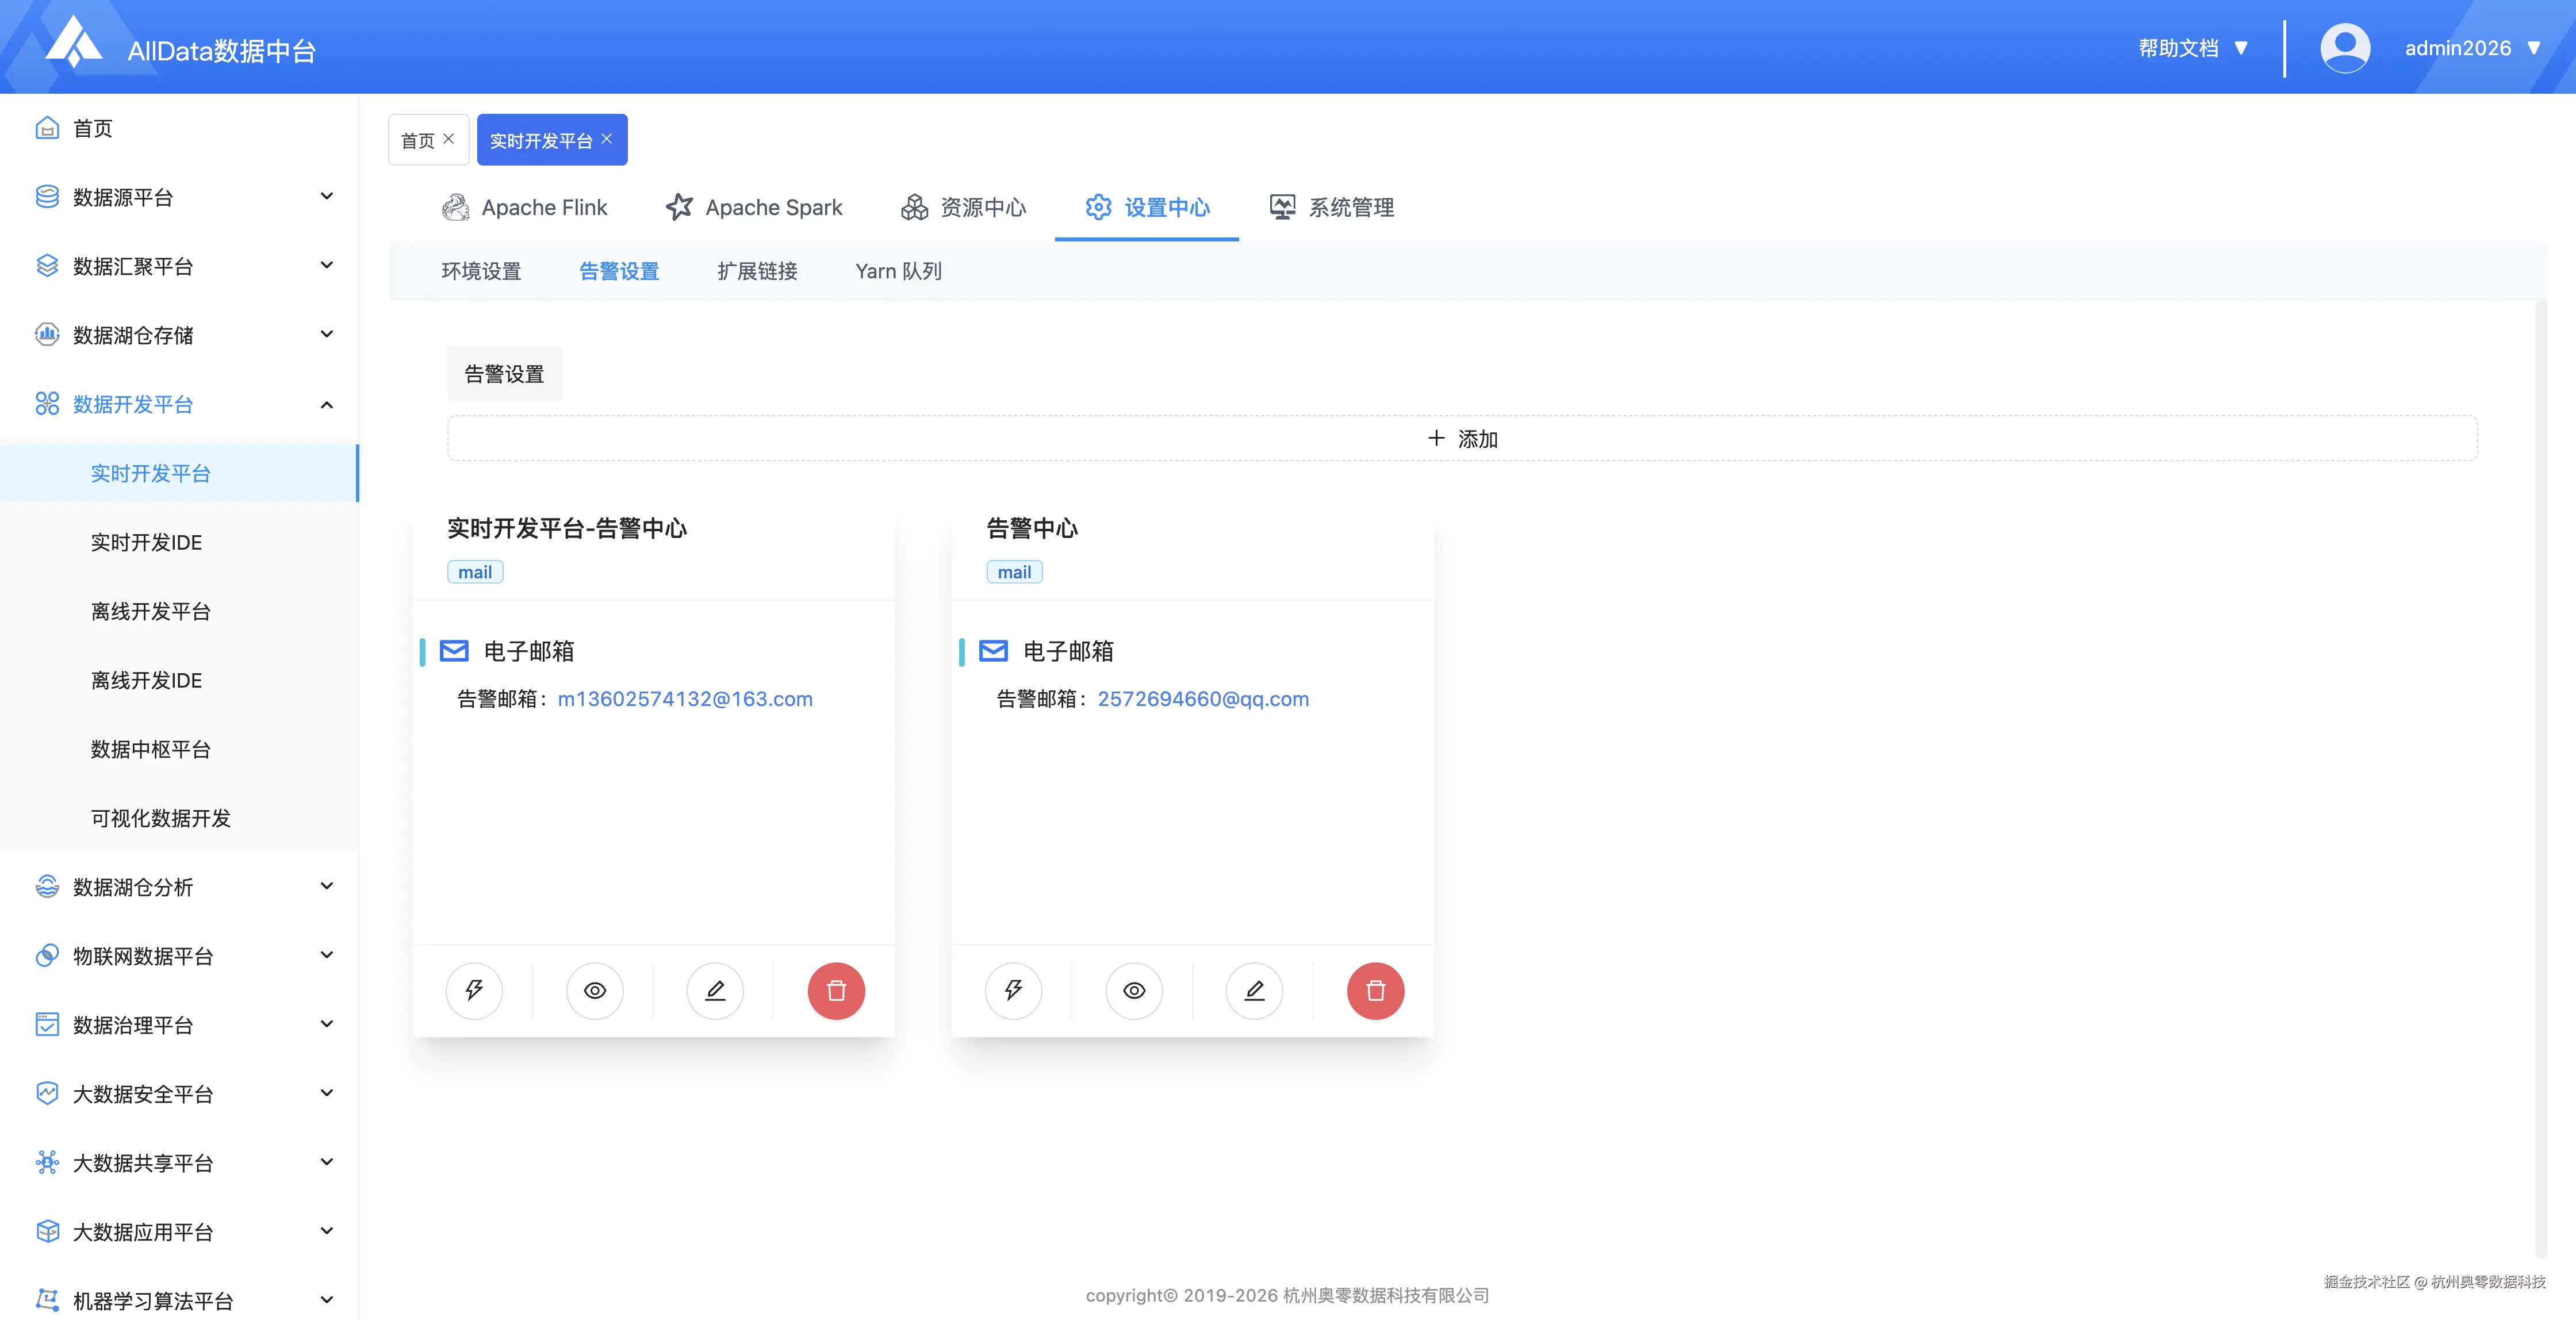Expand the 数据治理平台 menu chevron

pyautogui.click(x=326, y=1024)
